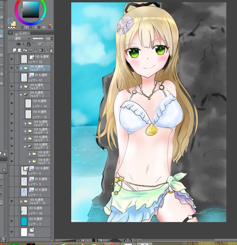Select the main drawing color swatch
The height and width of the screenshot is (245, 237).
tap(10, 21)
